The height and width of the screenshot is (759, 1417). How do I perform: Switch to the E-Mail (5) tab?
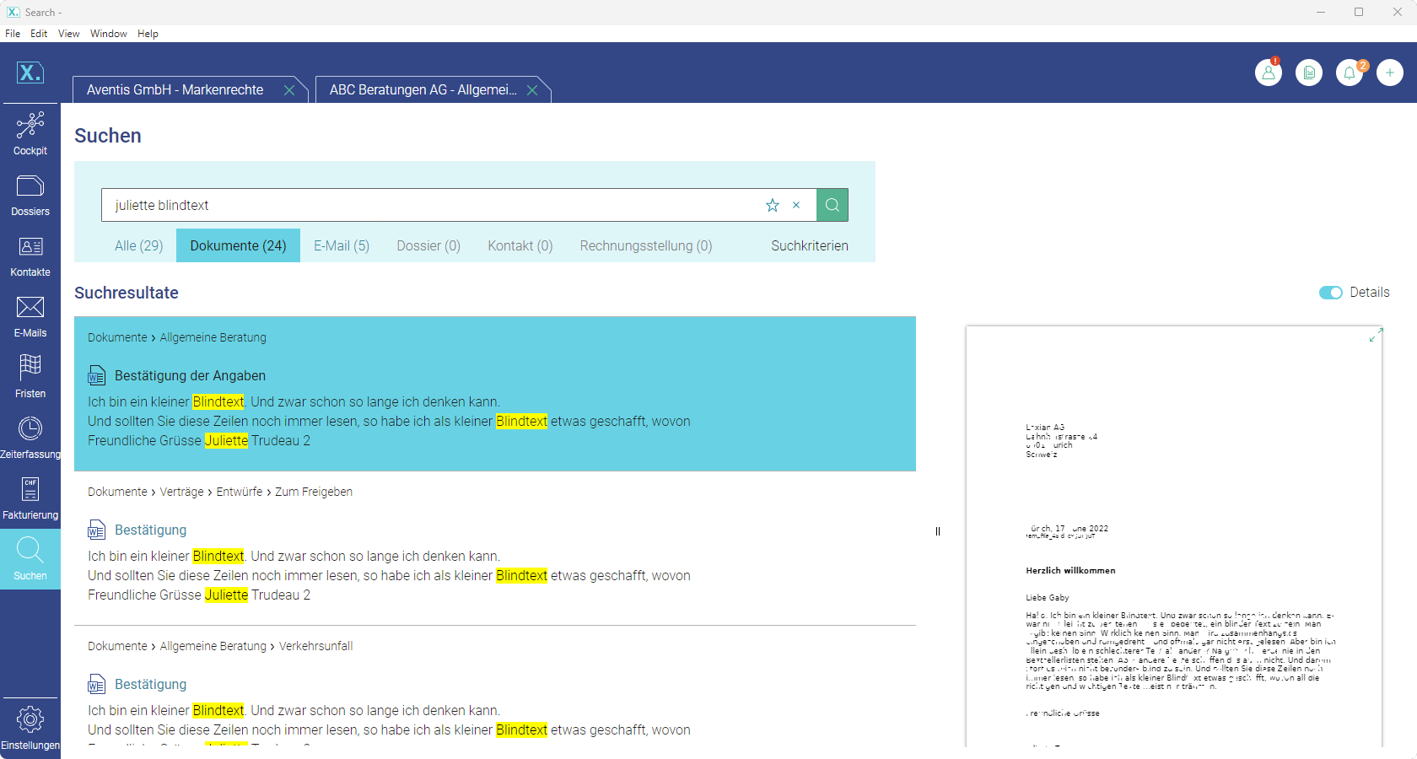pyautogui.click(x=342, y=245)
